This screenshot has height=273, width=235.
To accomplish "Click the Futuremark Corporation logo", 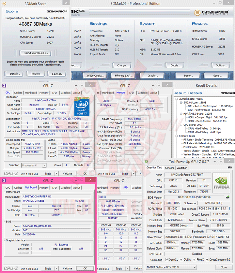I will pyautogui.click(x=211, y=12).
